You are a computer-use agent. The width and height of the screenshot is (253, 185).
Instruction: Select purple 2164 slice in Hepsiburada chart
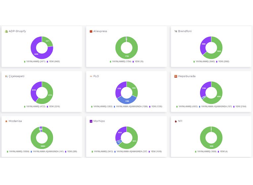tap(204, 88)
